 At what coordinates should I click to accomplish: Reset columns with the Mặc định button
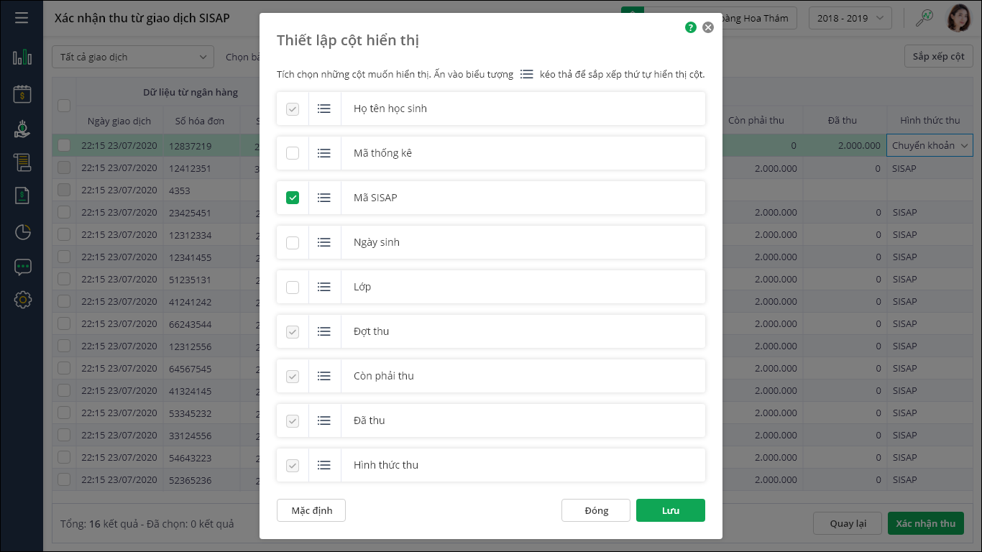(311, 510)
